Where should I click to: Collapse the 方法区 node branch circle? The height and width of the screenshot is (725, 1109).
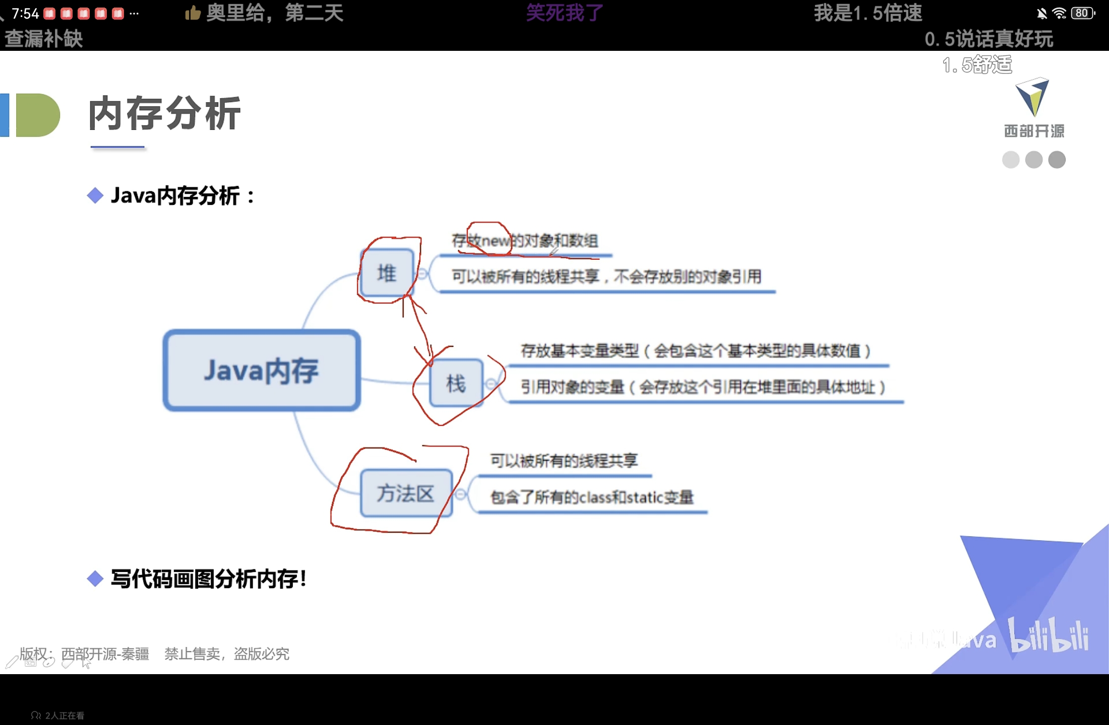[460, 494]
